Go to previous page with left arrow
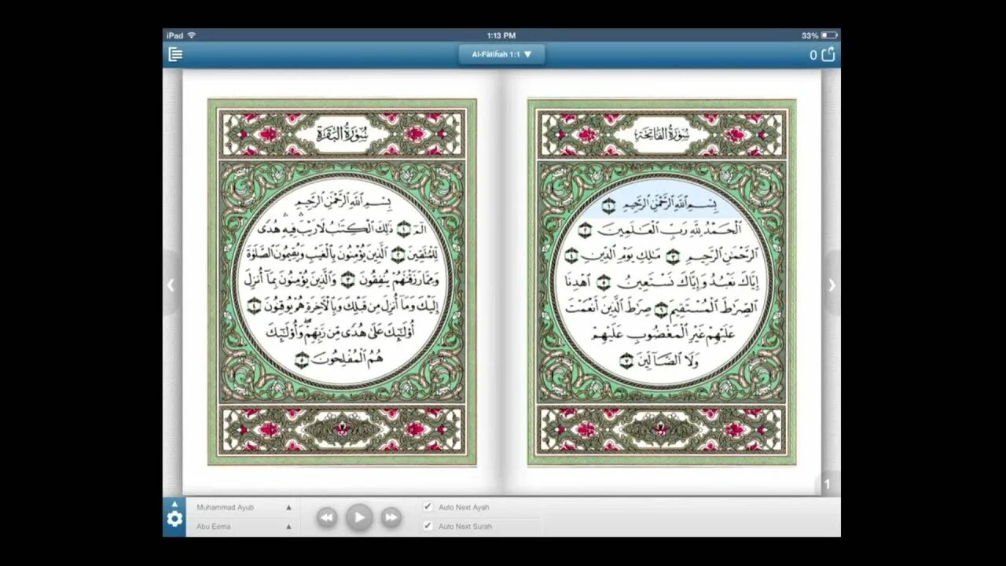This screenshot has height=566, width=1006. 171,285
